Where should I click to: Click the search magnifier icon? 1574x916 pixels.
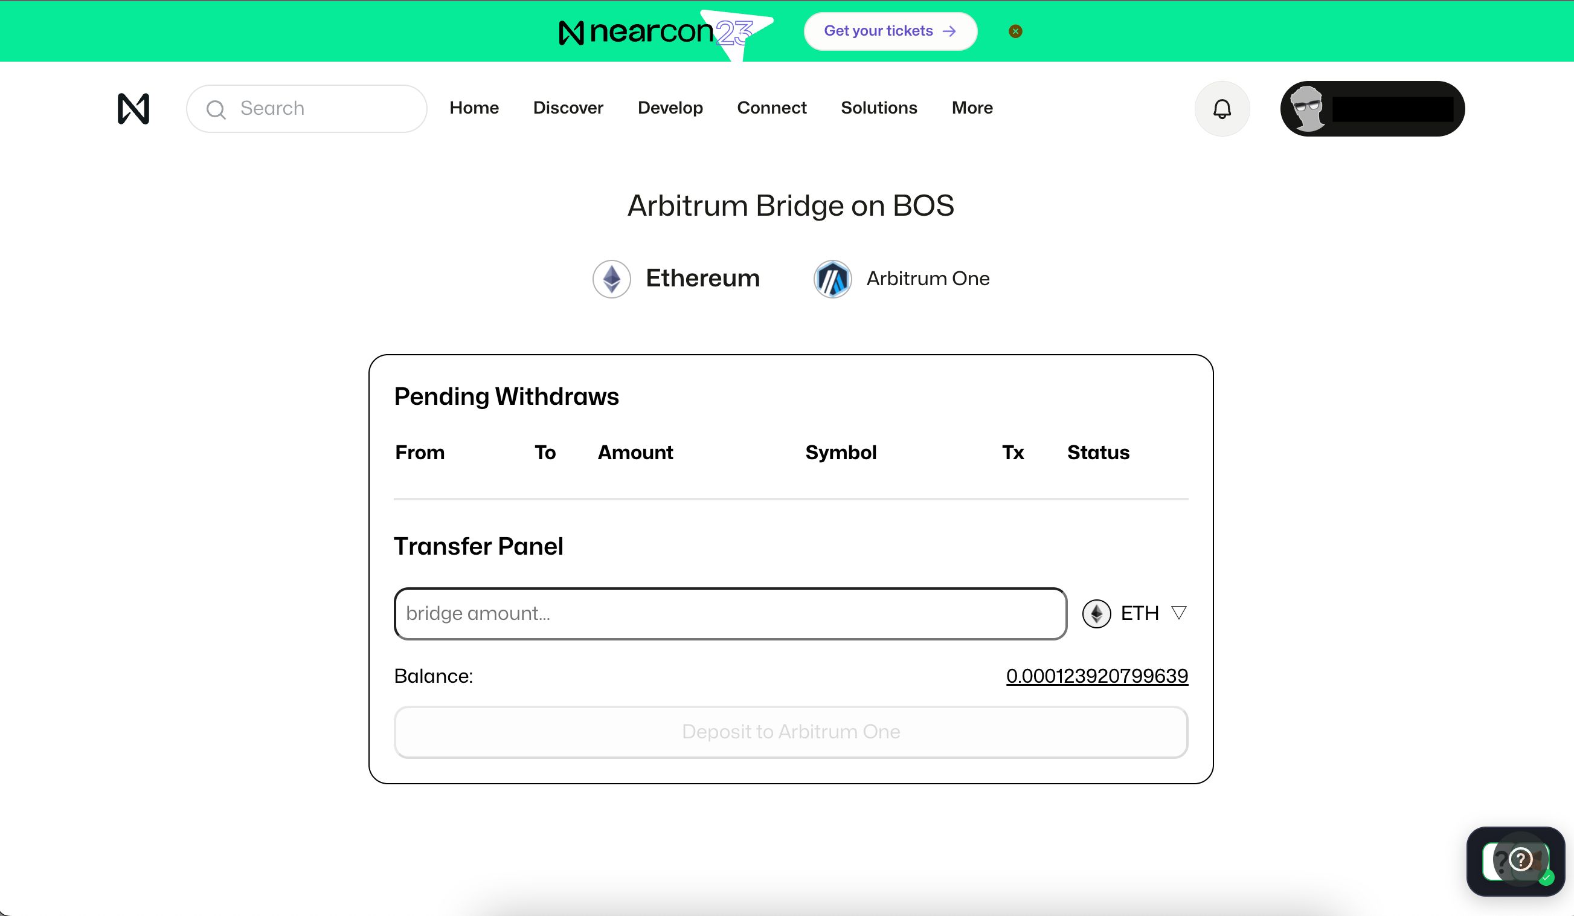[216, 109]
